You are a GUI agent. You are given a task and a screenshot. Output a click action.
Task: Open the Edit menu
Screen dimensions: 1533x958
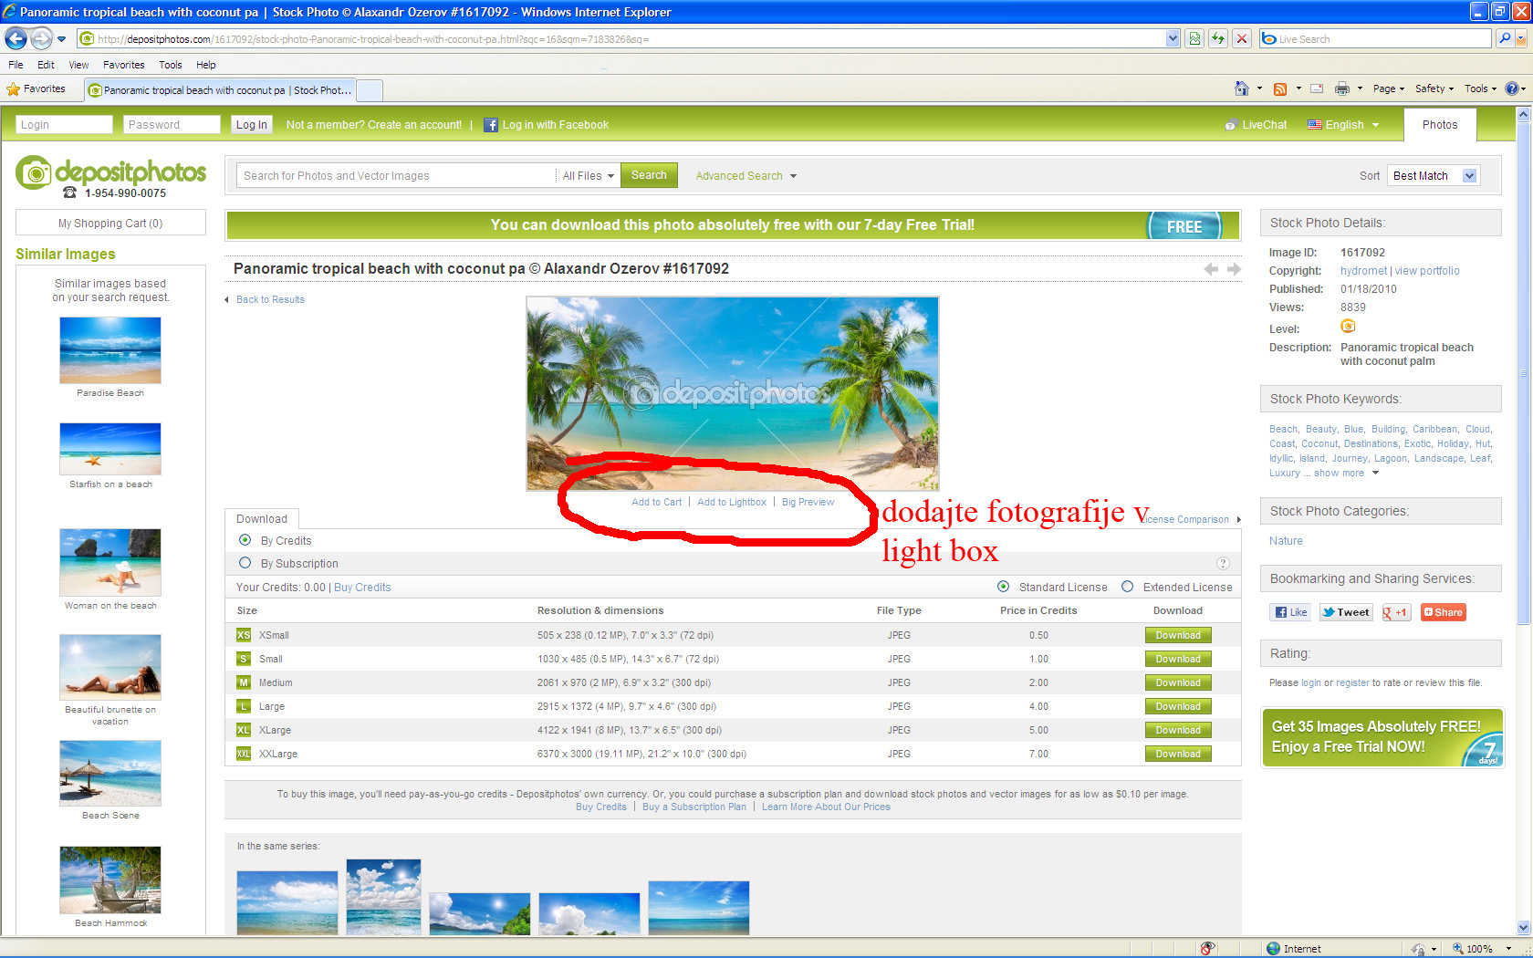click(46, 65)
